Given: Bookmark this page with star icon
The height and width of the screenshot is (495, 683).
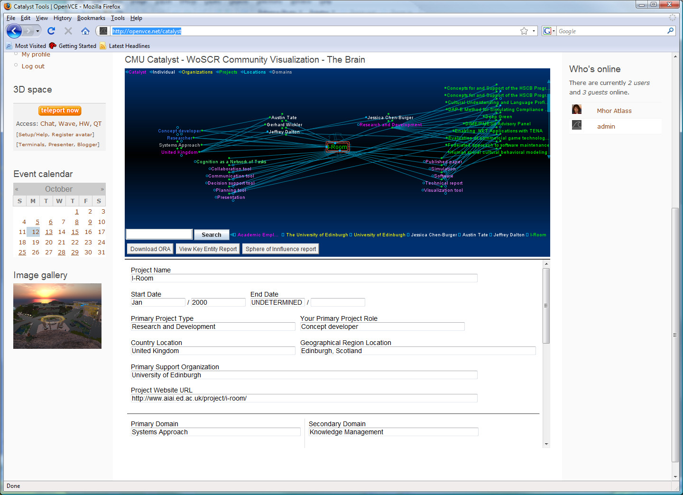Looking at the screenshot, I should coord(524,31).
